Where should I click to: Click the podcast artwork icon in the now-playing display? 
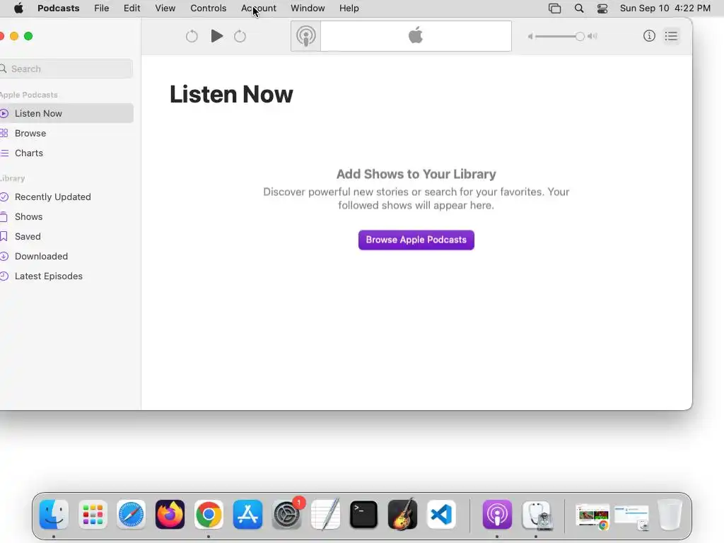pos(305,36)
